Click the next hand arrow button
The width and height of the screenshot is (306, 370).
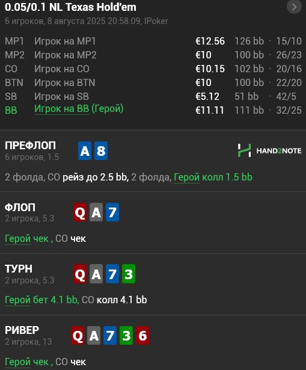(294, 7)
